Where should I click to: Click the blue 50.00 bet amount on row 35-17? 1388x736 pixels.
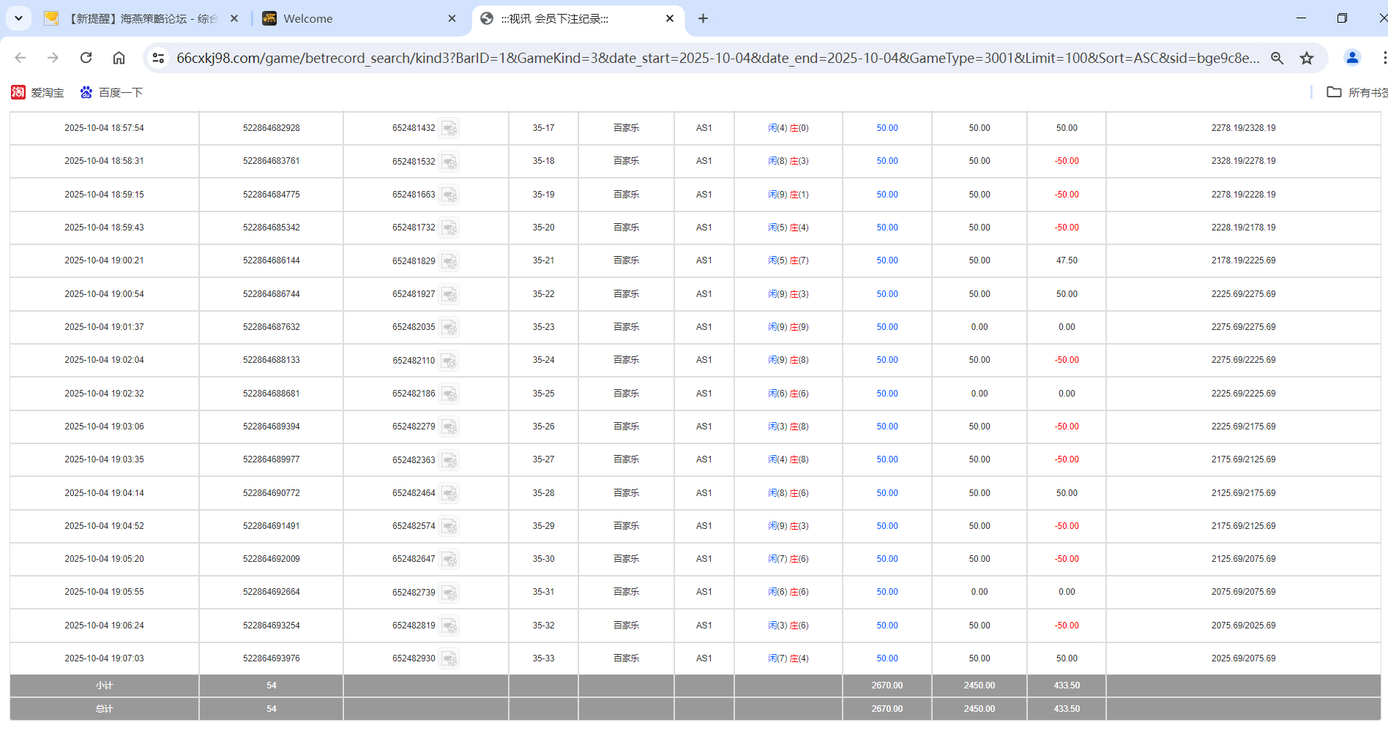point(887,127)
